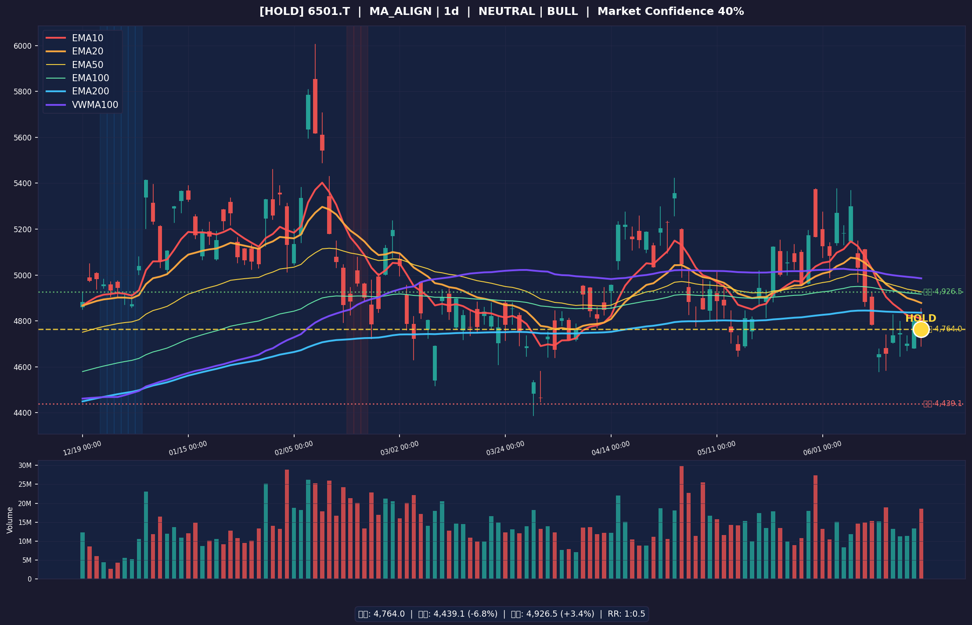Click Market Confidence 40% in the title
Image resolution: width=972 pixels, height=625 pixels.
pos(670,12)
